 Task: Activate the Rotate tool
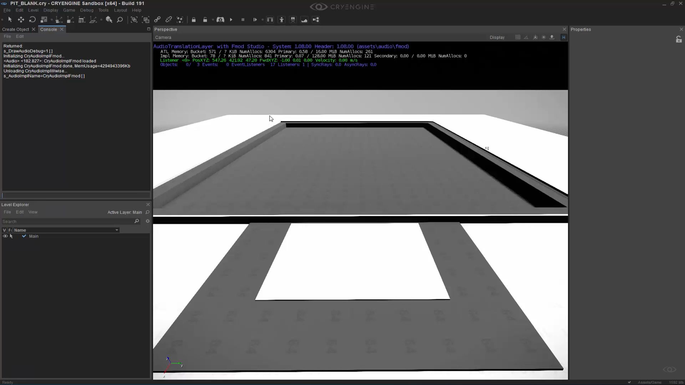tap(32, 20)
